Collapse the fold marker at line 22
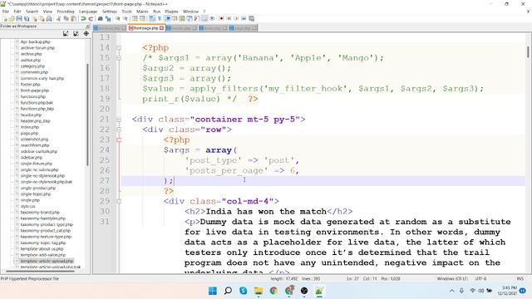This screenshot has width=532, height=299. click(x=119, y=130)
